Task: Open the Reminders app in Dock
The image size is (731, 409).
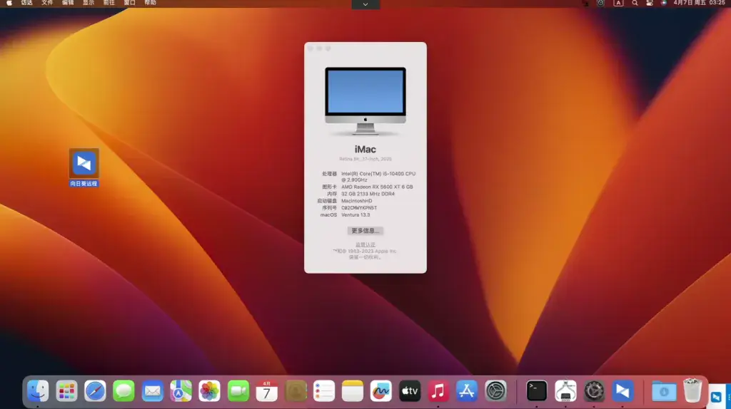Action: (324, 391)
